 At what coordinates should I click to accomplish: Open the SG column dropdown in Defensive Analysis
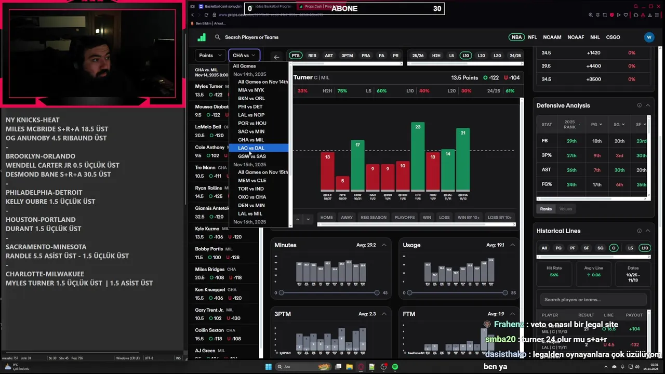(619, 125)
